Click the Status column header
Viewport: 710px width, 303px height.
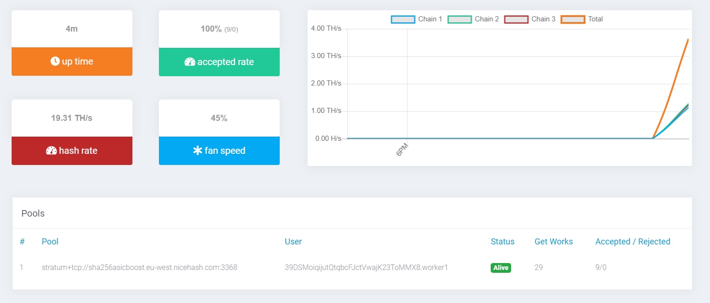(503, 242)
